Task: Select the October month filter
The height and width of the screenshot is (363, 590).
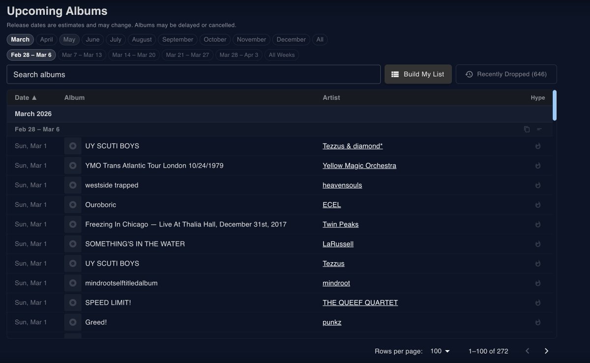Action: click(215, 39)
